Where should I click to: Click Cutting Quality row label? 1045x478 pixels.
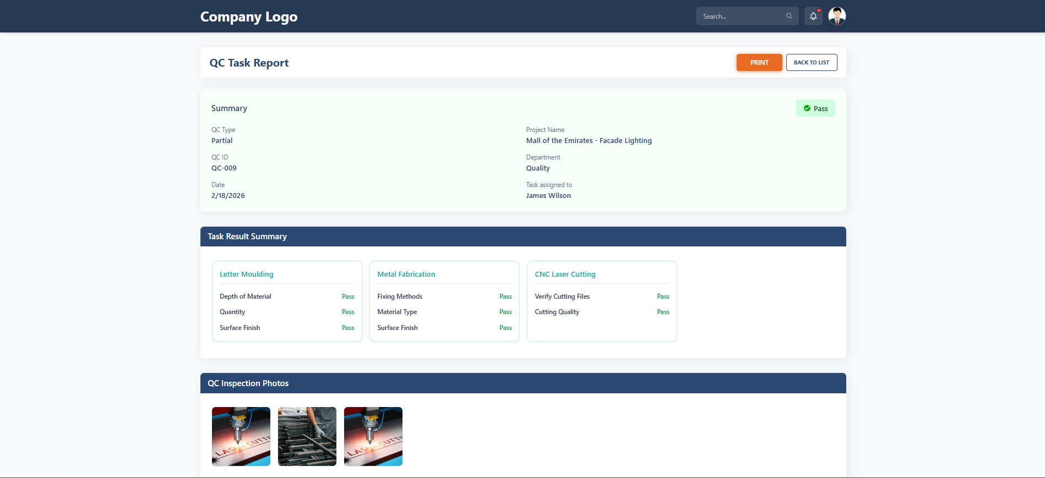tap(557, 312)
